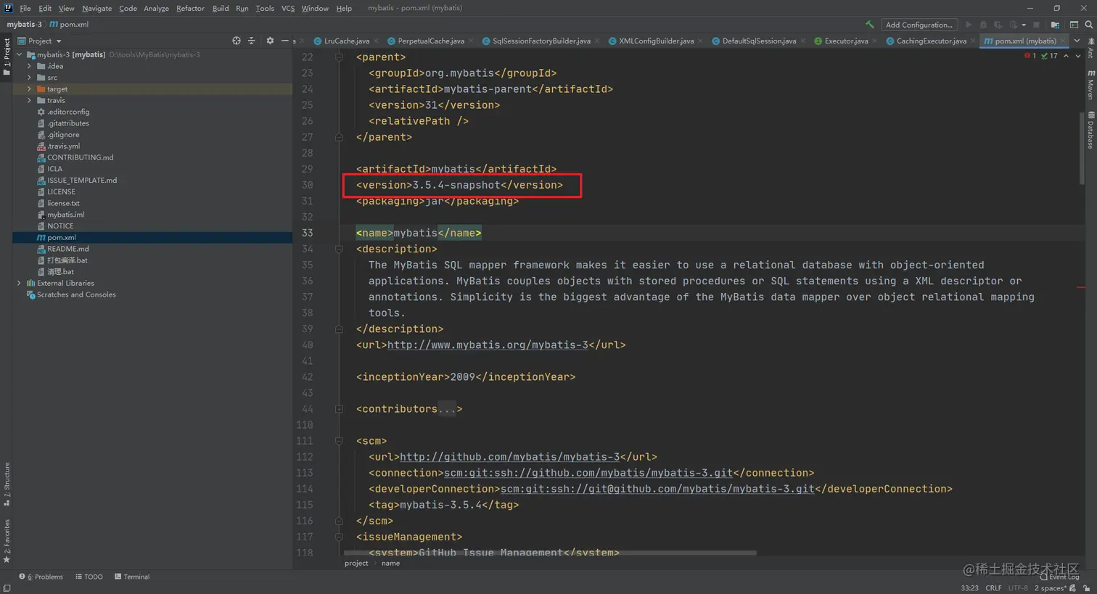Click the IntelliJ logo icon in title bar
The width and height of the screenshot is (1097, 594).
(x=8, y=8)
